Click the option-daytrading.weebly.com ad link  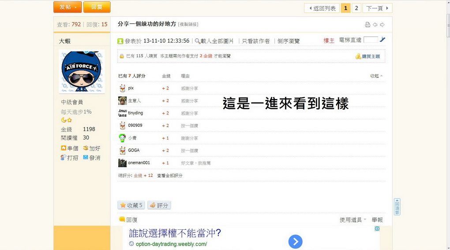pyautogui.click(x=171, y=244)
